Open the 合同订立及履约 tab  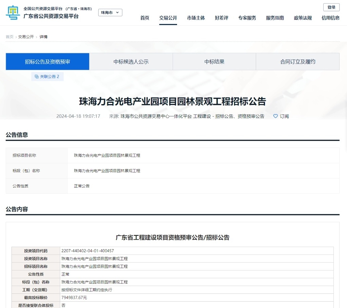(x=297, y=61)
